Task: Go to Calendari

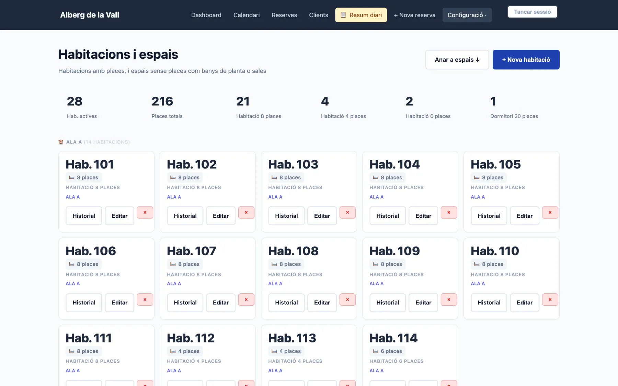Action: coord(247,15)
